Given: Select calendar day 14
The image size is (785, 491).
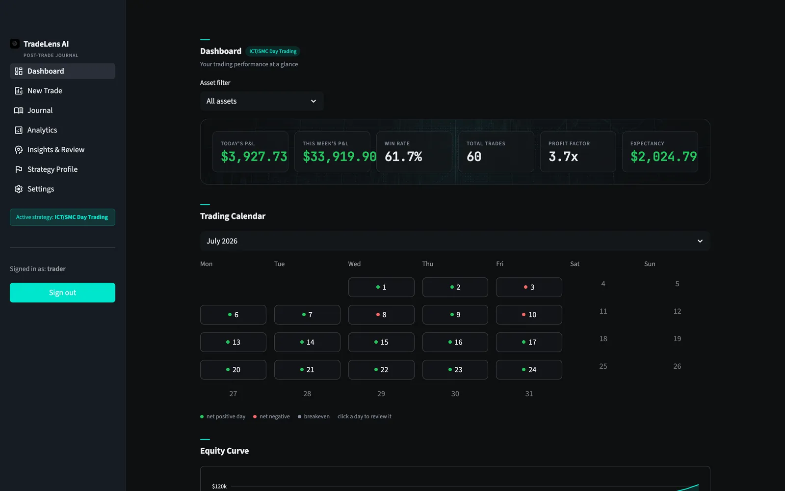Looking at the screenshot, I should 307,342.
